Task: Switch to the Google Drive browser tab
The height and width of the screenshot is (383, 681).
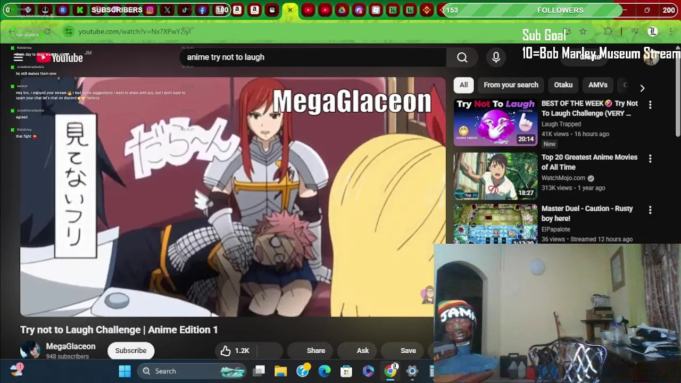Action: click(342, 10)
